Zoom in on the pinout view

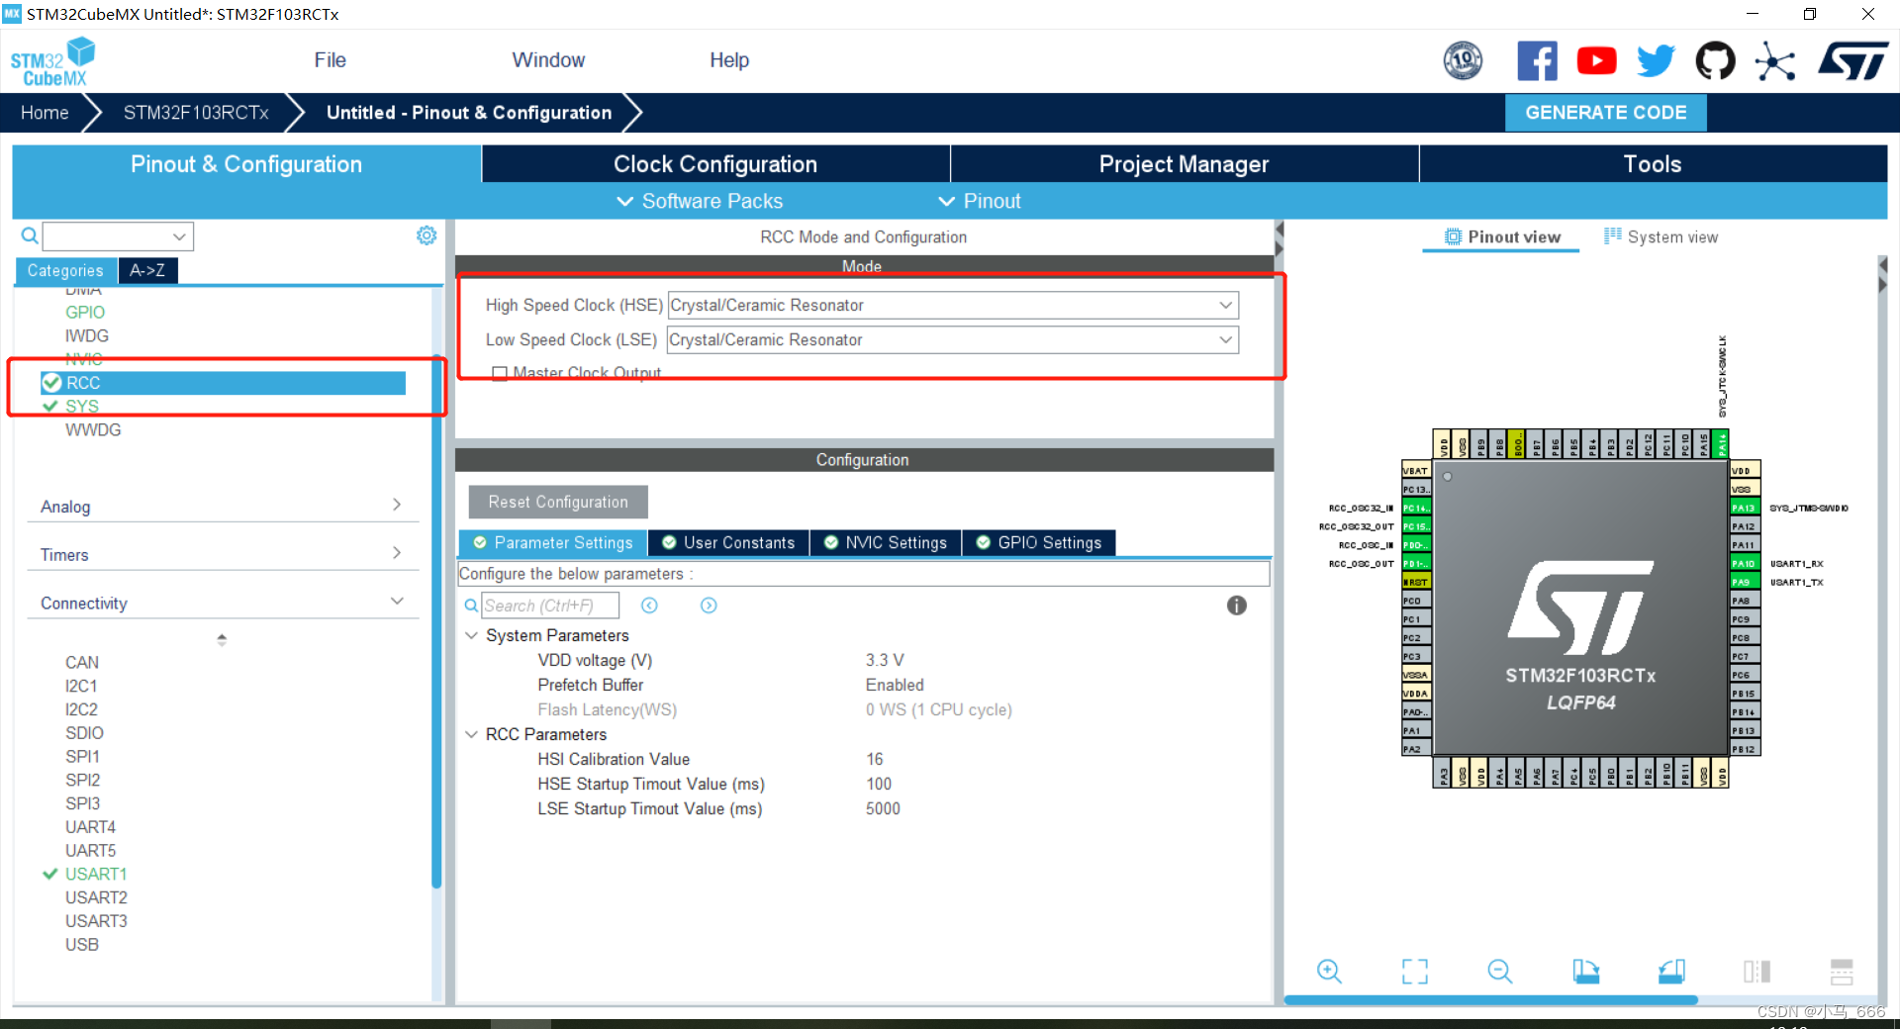point(1329,972)
